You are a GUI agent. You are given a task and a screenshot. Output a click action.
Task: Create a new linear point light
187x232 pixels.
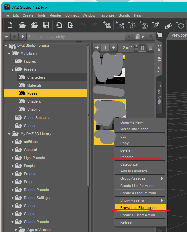pyautogui.click(x=144, y=25)
